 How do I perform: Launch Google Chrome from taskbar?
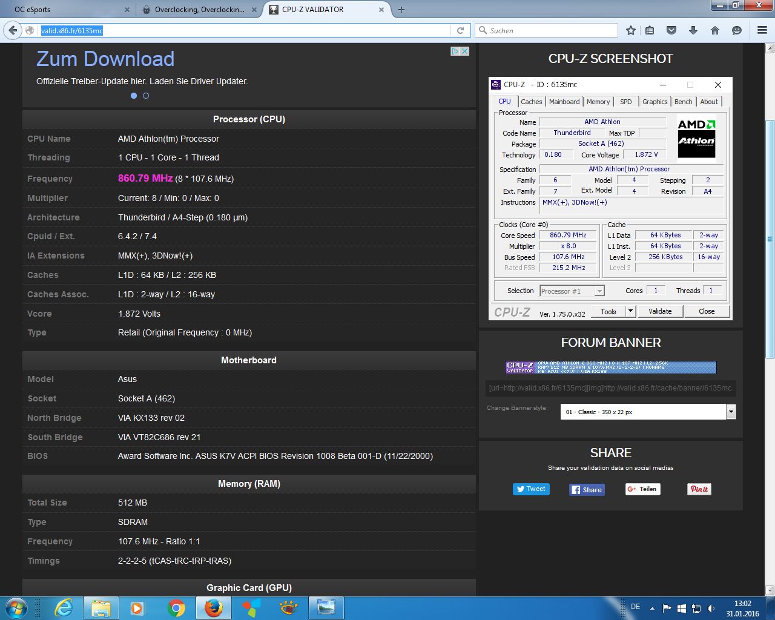176,608
